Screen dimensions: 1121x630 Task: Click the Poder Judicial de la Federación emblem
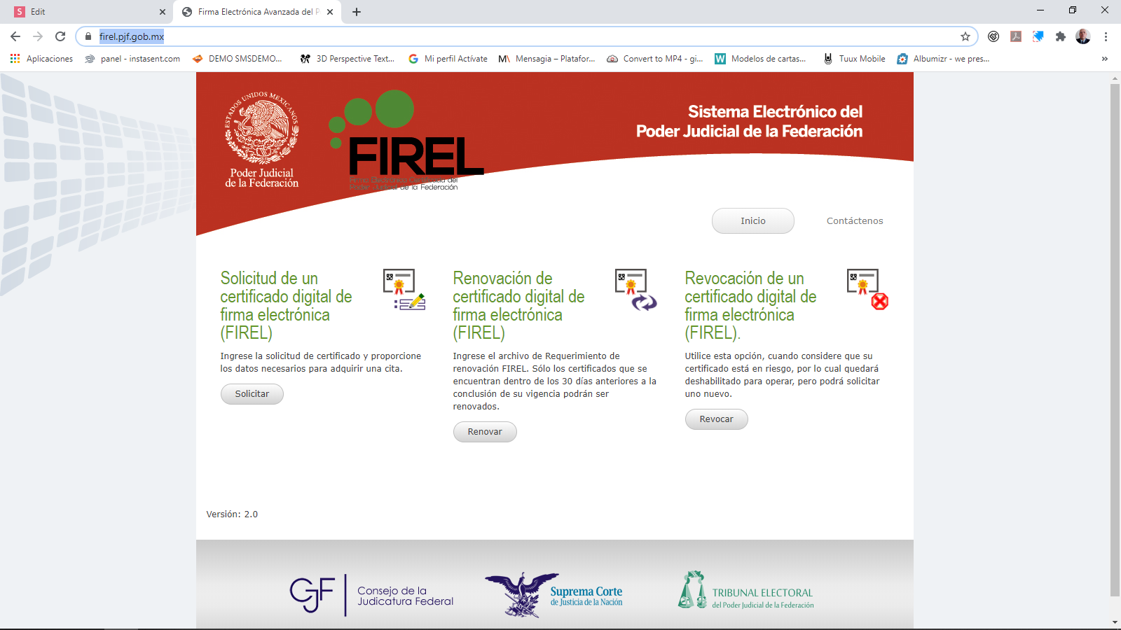(x=261, y=140)
